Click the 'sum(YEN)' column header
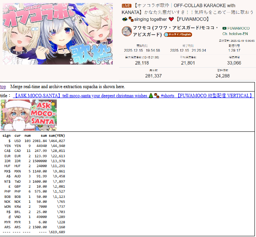The width and height of the screenshot is (256, 237). (x=57, y=136)
